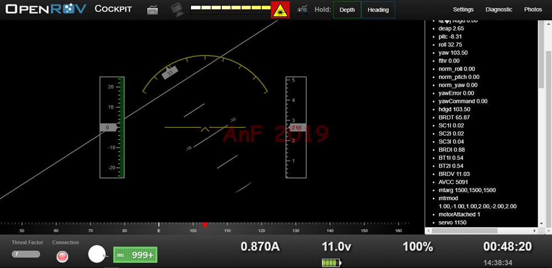
Task: Click the ms 999+ latency indicator
Action: point(135,255)
